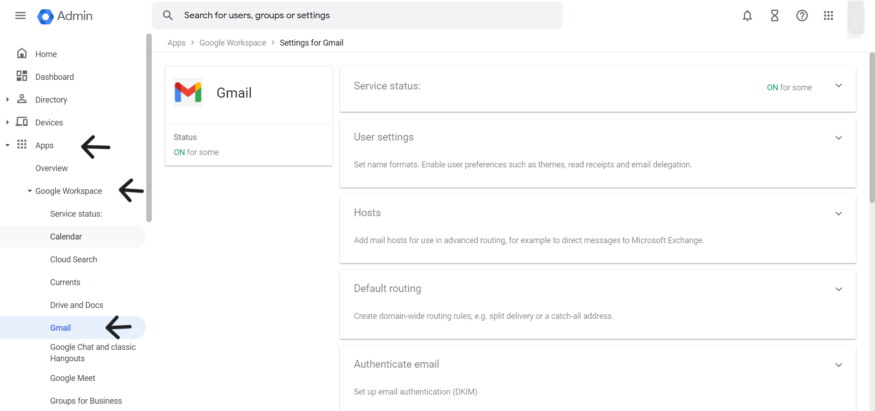Open Groups for Business in sidebar

[86, 401]
